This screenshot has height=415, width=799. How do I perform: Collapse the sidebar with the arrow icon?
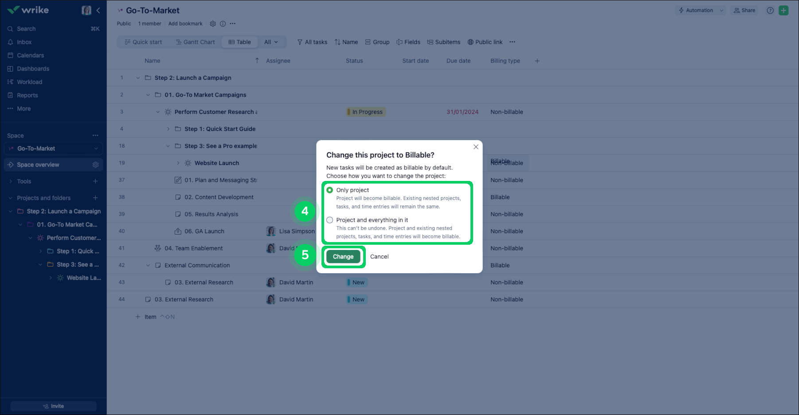98,10
